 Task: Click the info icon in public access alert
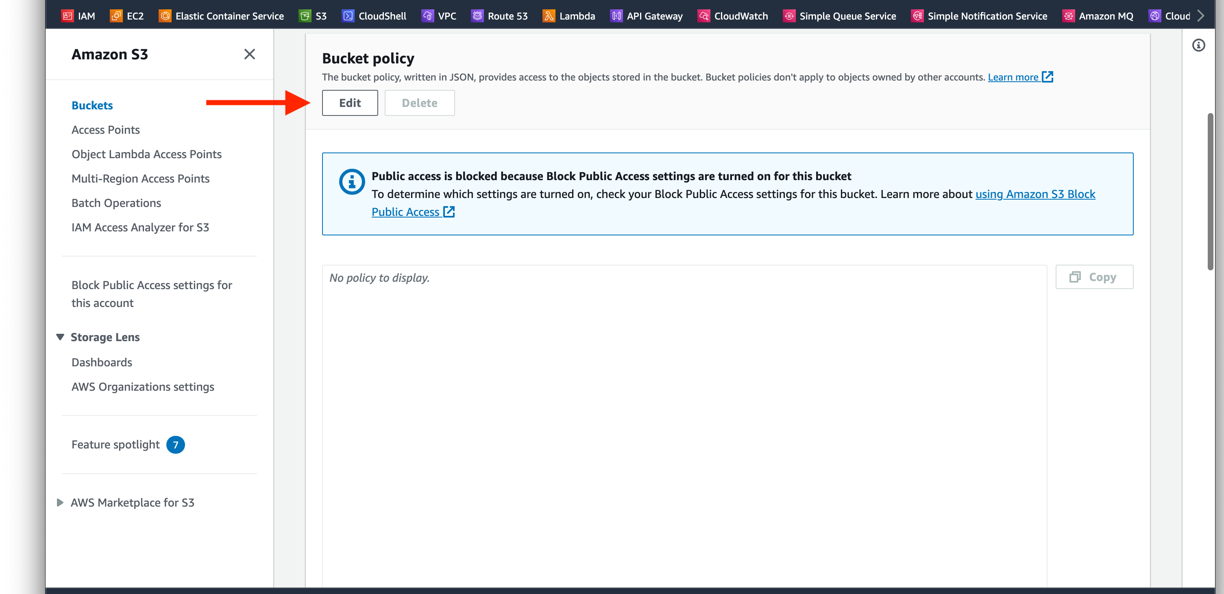(x=352, y=181)
